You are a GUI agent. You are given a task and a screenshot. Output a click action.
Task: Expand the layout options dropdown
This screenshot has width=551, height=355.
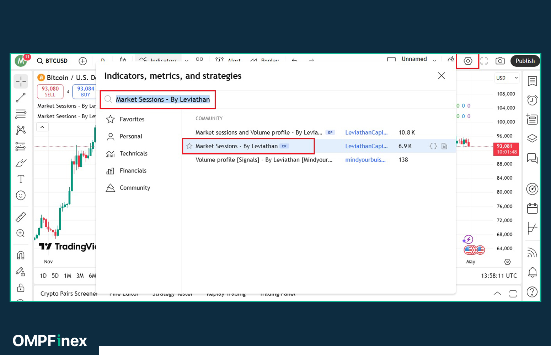[434, 60]
